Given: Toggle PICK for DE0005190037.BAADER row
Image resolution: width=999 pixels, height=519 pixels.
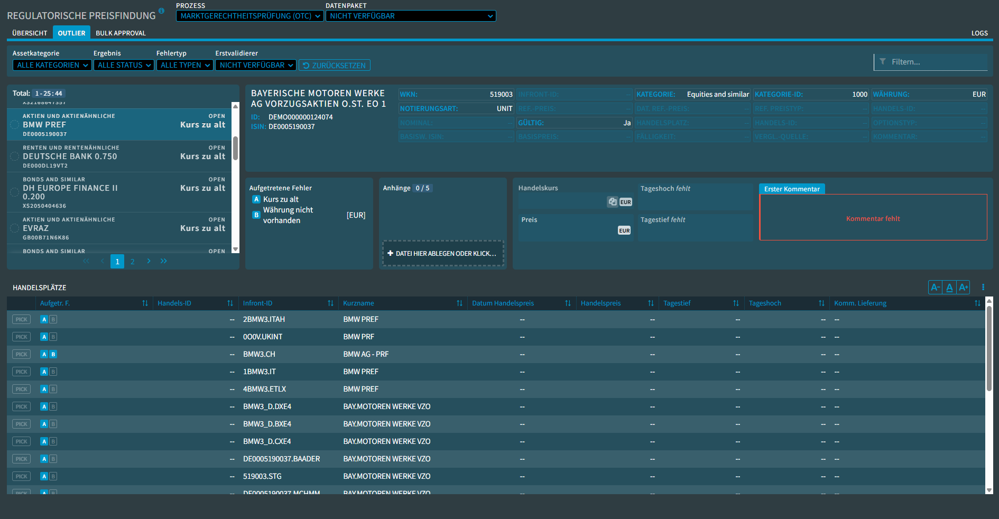Looking at the screenshot, I should [x=22, y=459].
